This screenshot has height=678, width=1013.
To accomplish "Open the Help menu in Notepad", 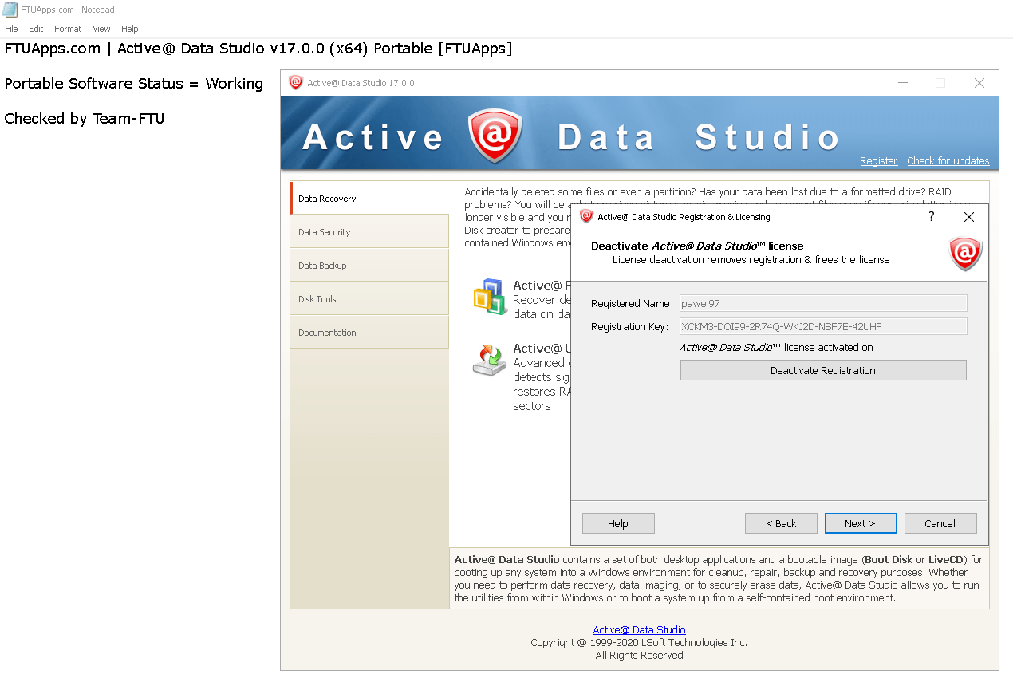I will 130,29.
